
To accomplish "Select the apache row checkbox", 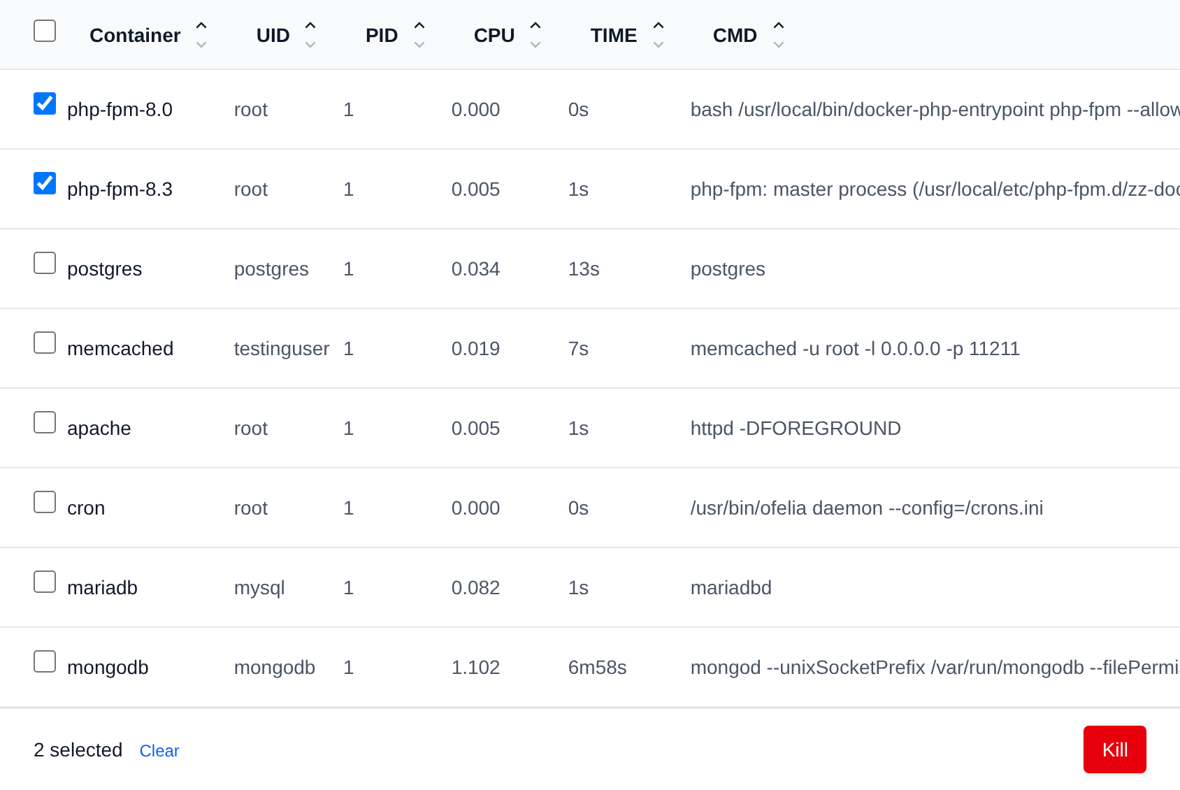I will coord(45,422).
